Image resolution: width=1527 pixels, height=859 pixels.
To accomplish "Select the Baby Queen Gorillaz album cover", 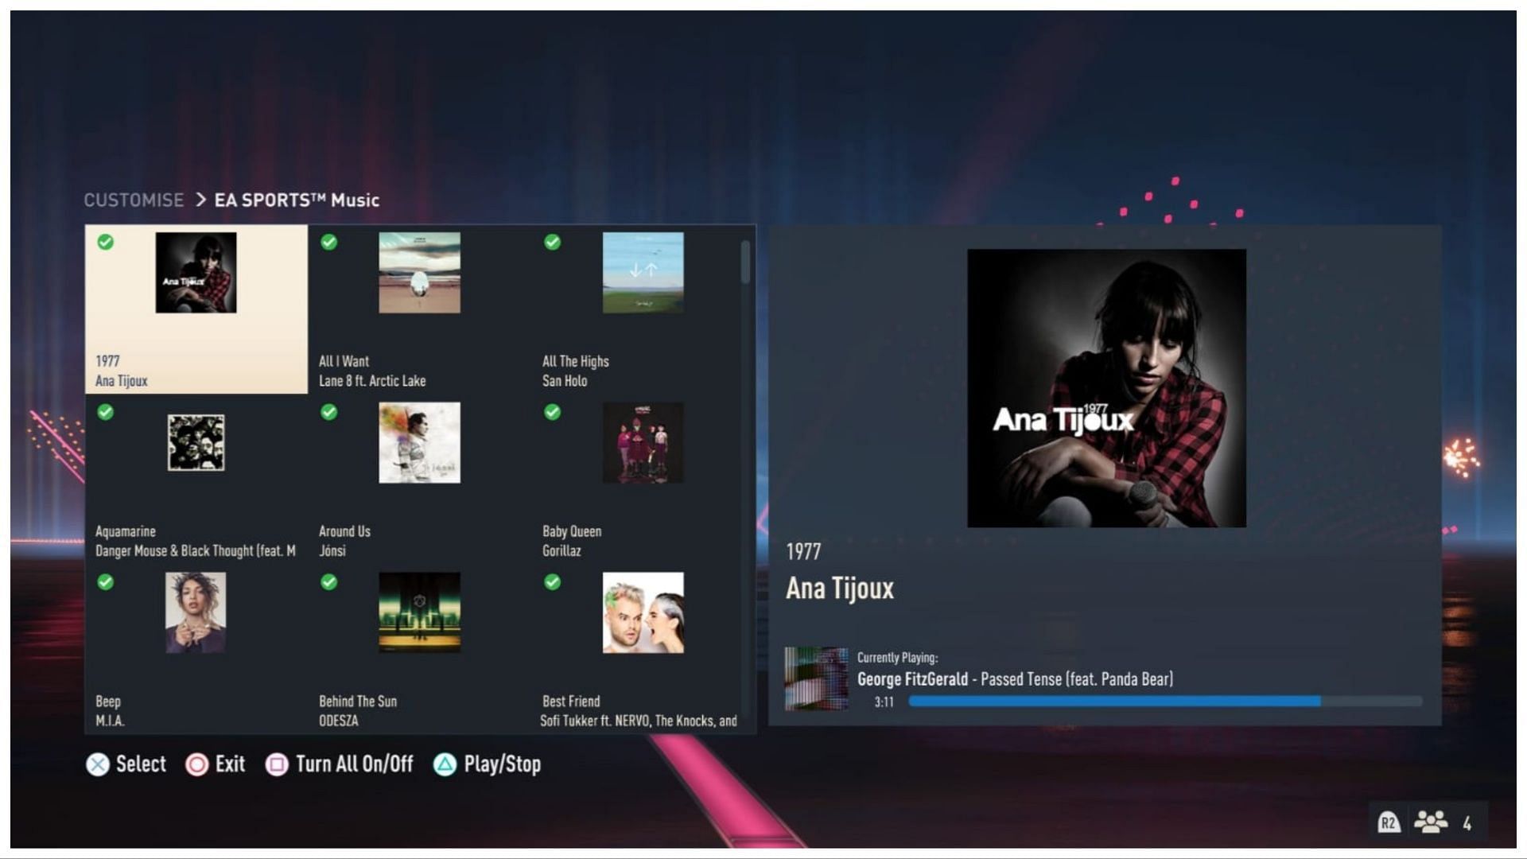I will click(643, 442).
